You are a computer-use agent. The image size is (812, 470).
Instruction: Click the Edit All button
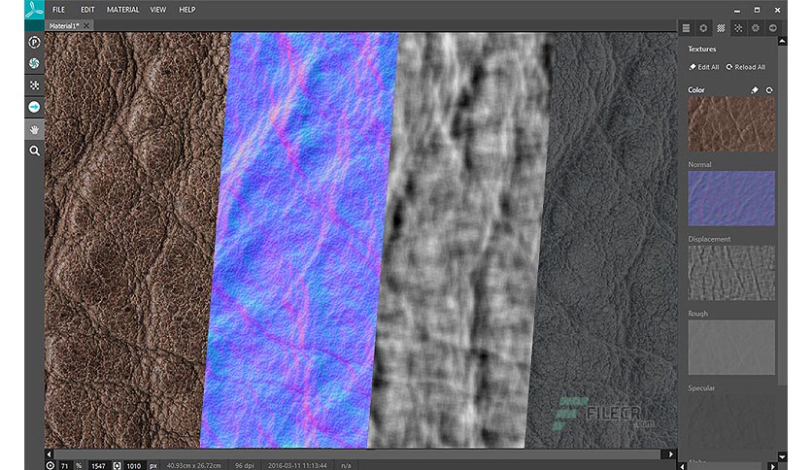[x=704, y=67]
